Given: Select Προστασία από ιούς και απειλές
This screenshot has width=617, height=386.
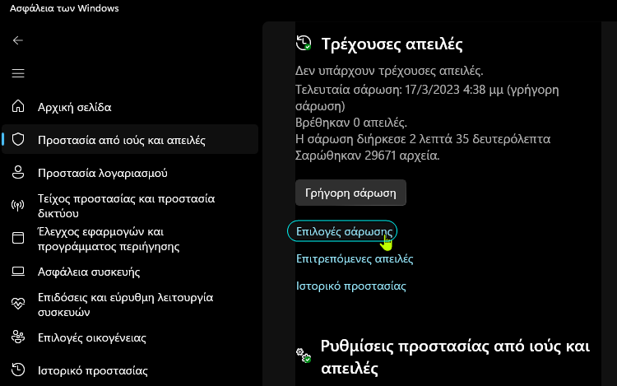Looking at the screenshot, I should (x=130, y=139).
